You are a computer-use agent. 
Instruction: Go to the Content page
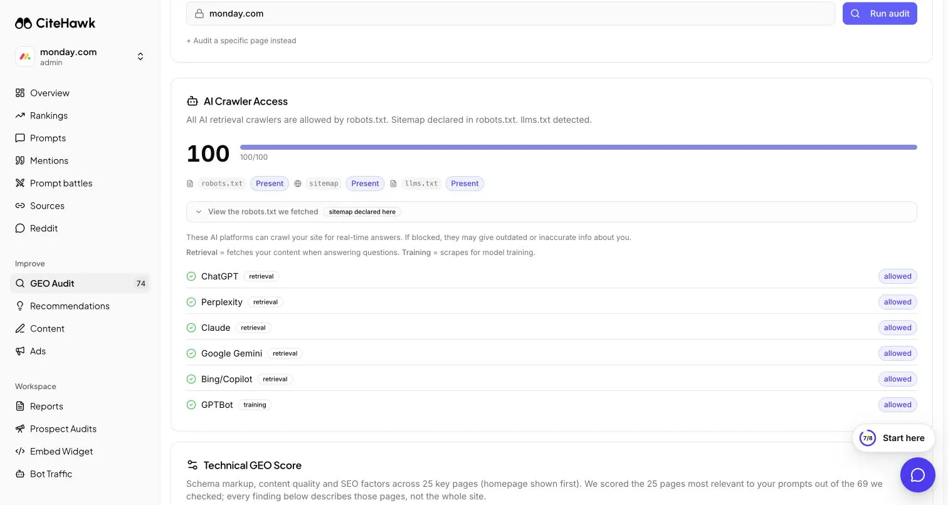tap(80, 328)
